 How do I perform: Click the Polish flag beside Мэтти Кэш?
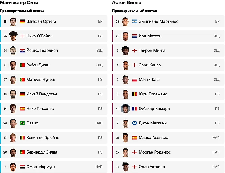(134, 80)
